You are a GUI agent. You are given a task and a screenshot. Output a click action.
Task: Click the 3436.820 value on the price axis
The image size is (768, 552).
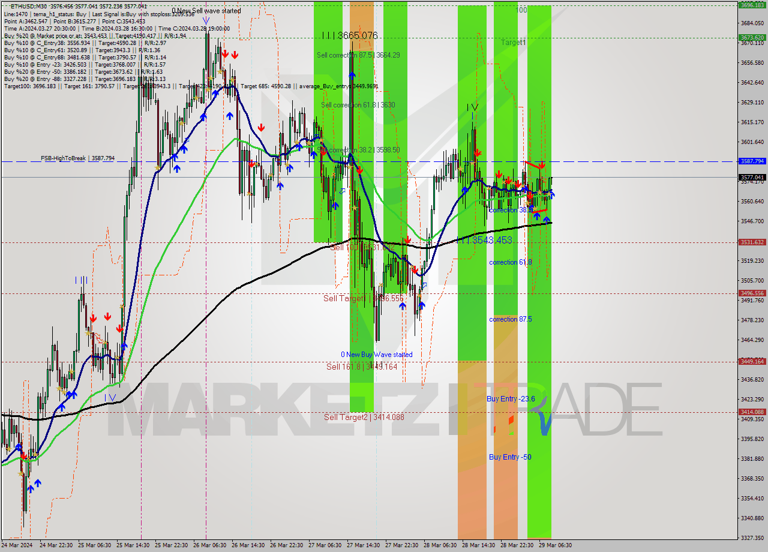[752, 379]
